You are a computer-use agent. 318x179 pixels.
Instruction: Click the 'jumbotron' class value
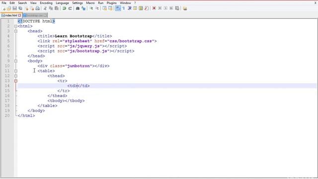tap(79, 66)
